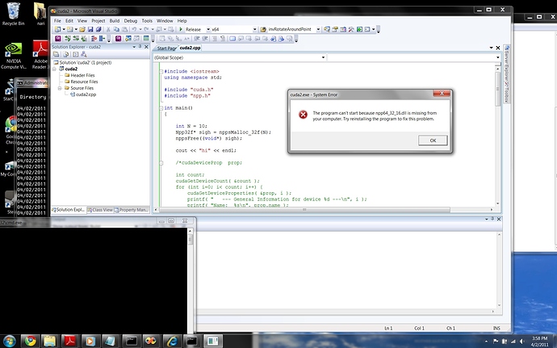Screen dimensions: 557x348
Task: Close the System Error dialog
Action: (x=442, y=94)
